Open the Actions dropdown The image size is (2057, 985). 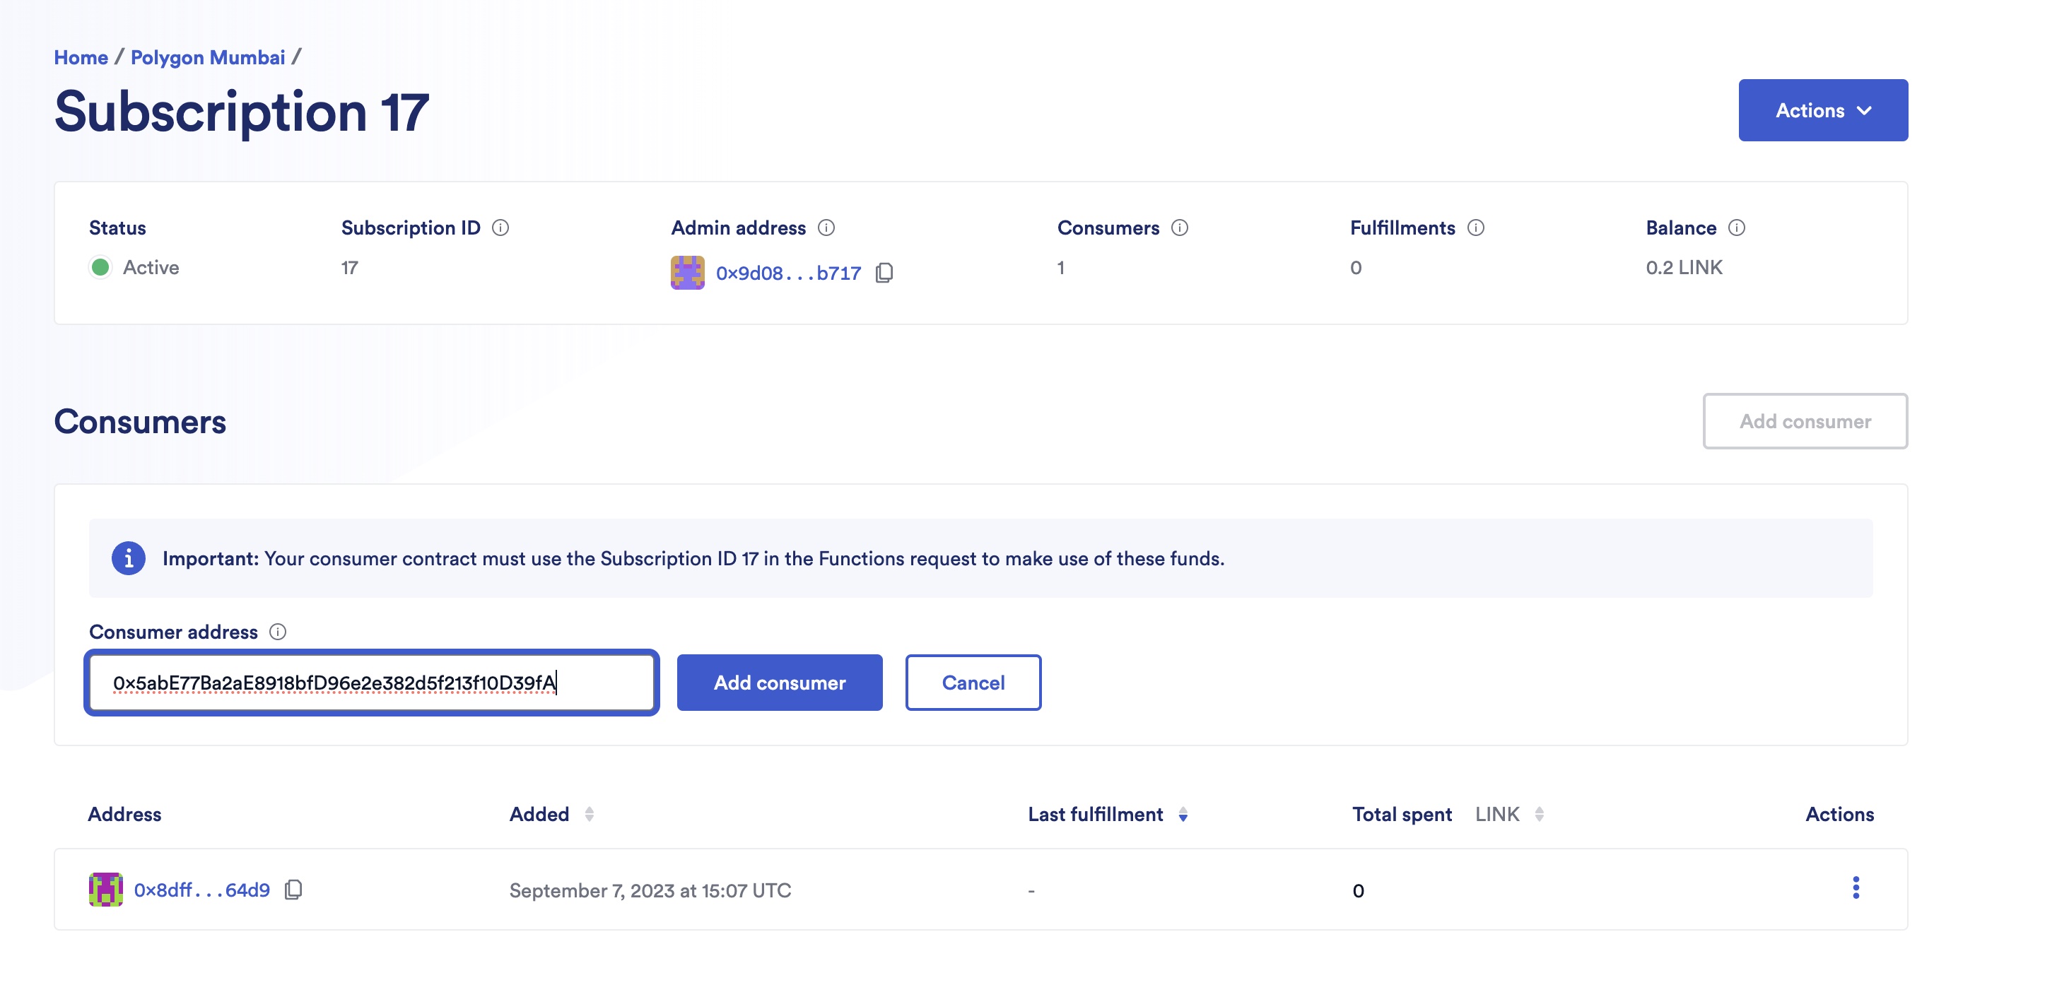1823,110
